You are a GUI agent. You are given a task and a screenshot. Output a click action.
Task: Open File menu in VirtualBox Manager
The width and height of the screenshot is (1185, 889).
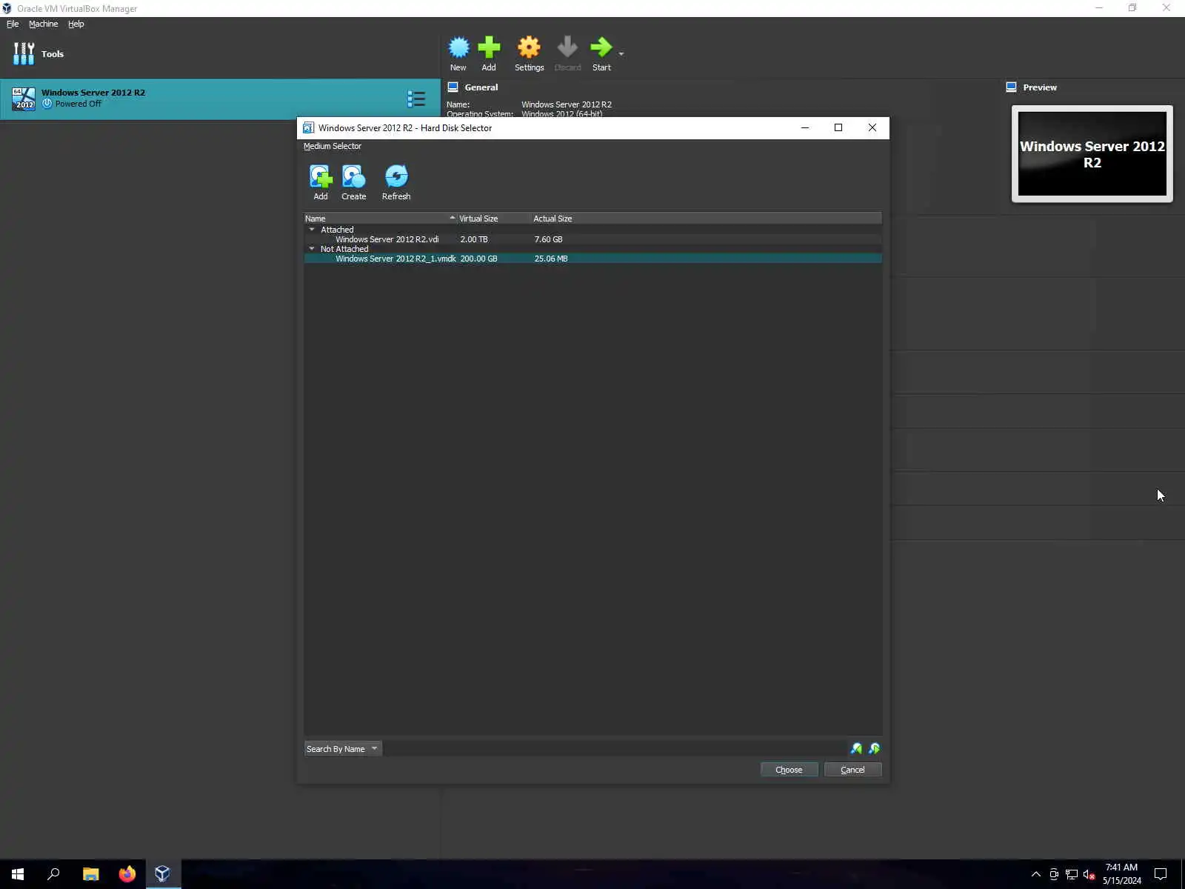13,24
